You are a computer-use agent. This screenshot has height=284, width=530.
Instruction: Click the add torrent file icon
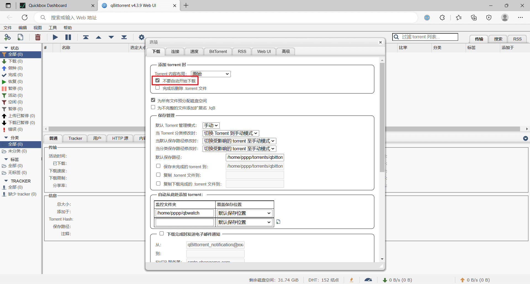20,37
